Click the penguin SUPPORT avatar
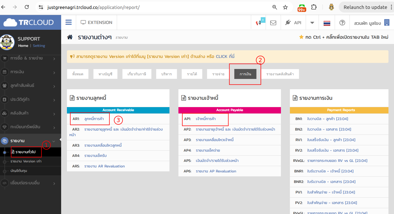 point(7,42)
